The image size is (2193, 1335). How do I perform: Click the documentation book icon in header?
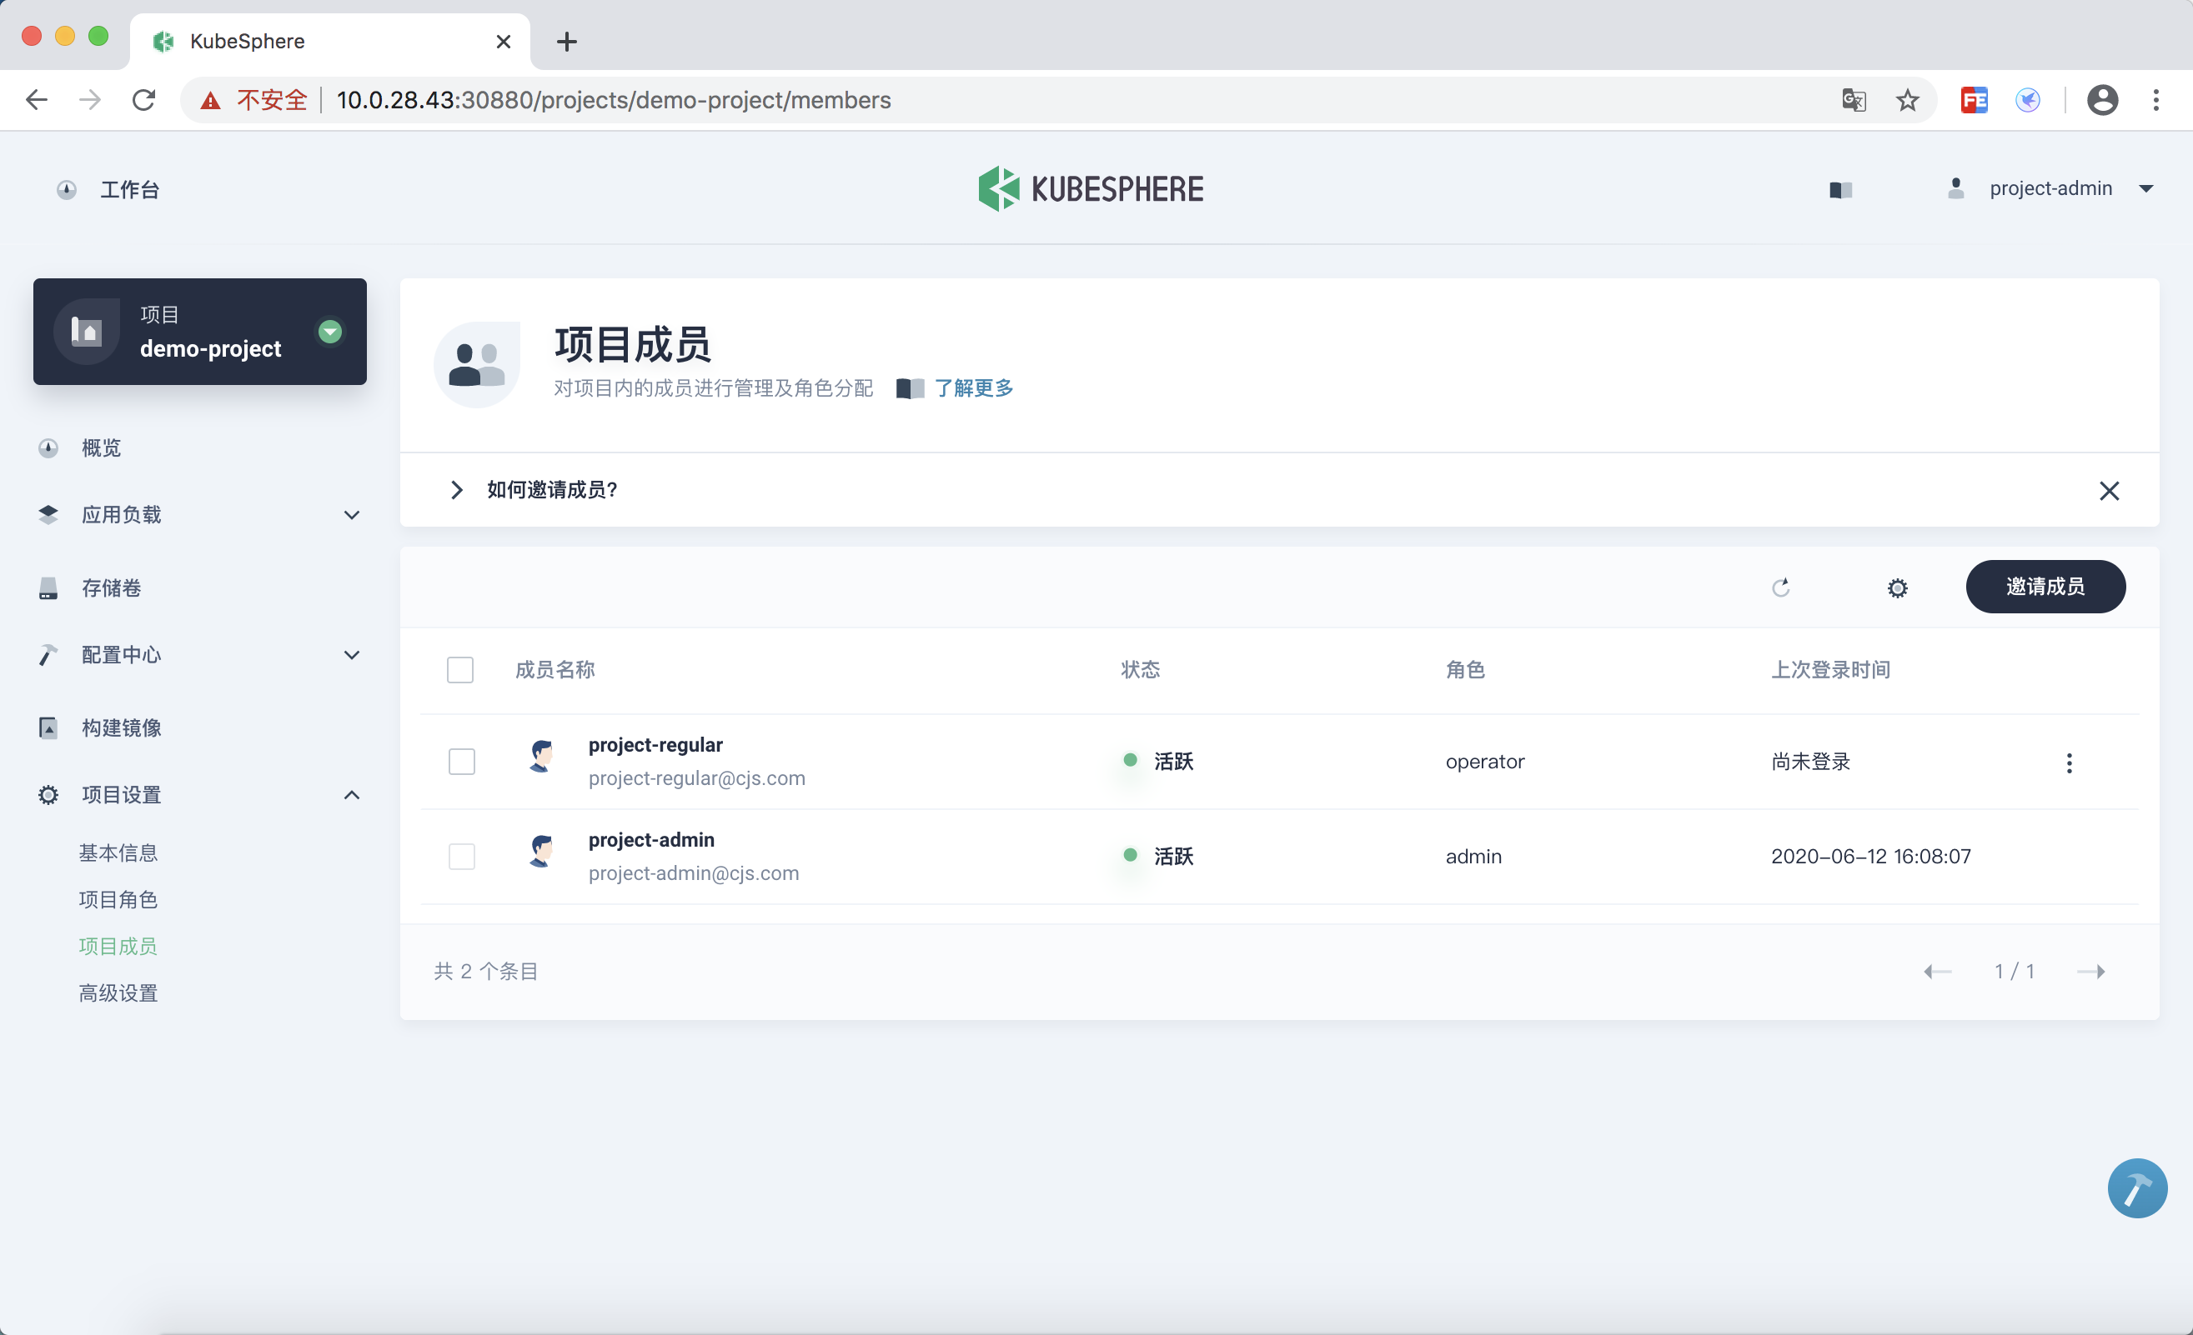tap(1839, 189)
